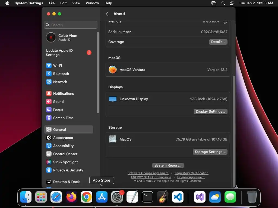The width and height of the screenshot is (278, 208).
Task: Open Sound settings
Action: [69, 102]
